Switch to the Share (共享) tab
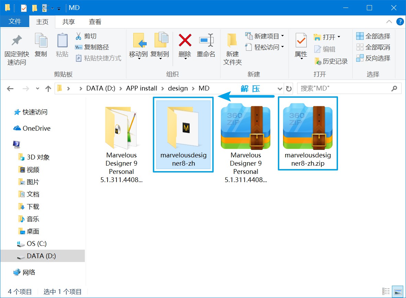Screen dimensions: 406x298 [x=69, y=22]
